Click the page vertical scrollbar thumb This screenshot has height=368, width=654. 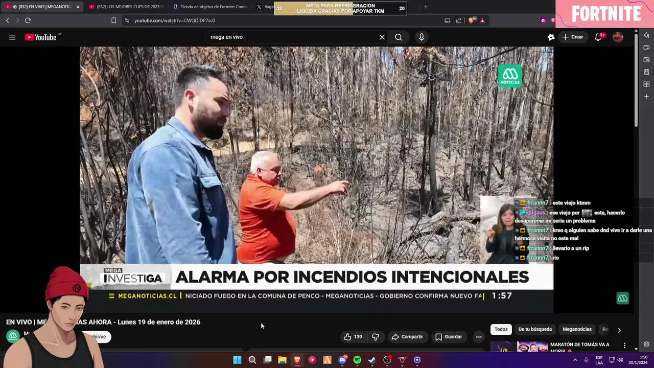point(636,79)
